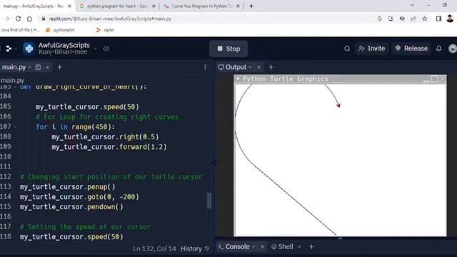Click the Release button

[x=411, y=49]
